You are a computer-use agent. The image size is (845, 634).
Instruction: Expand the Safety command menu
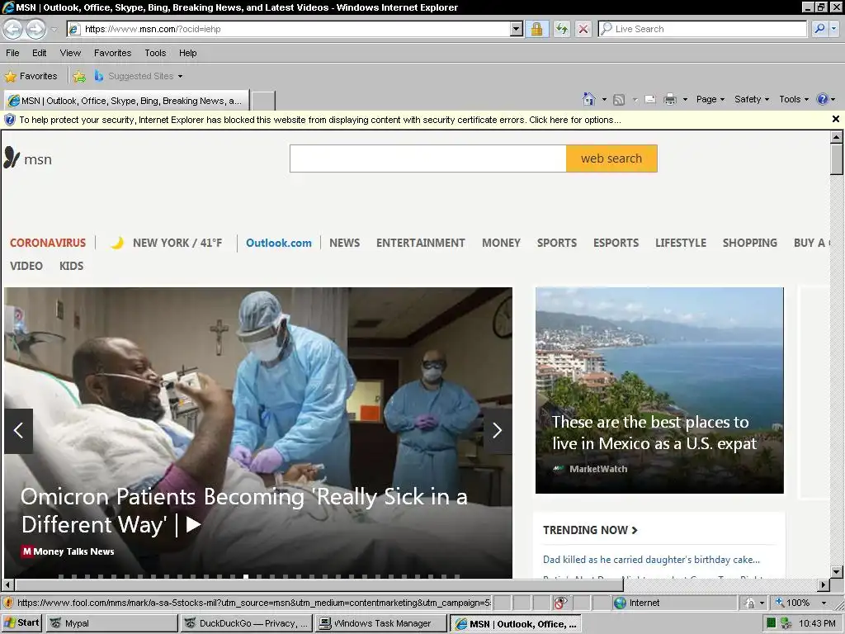pyautogui.click(x=752, y=99)
